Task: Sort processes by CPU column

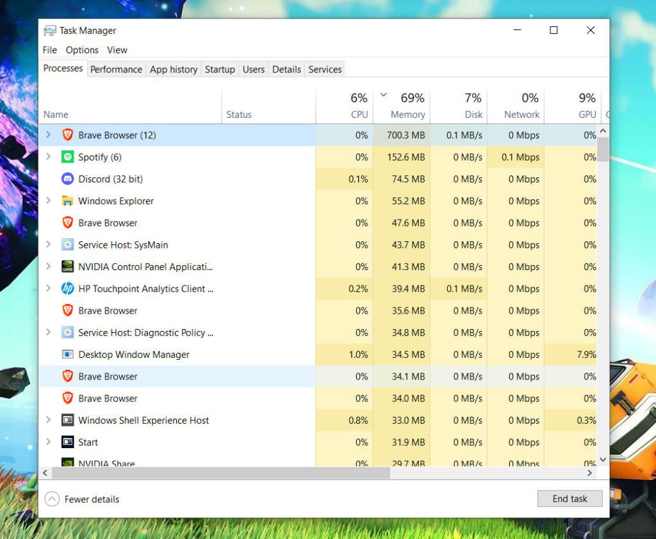Action: [x=344, y=107]
